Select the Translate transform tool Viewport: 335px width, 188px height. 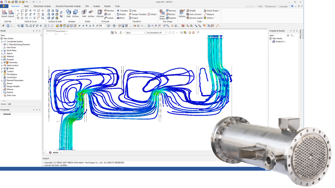122,11
